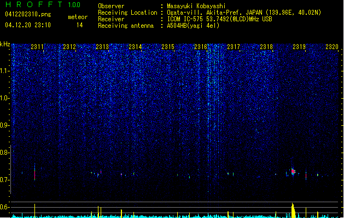Click the A504HB(yagi 4el) antenna text
This screenshot has height=218, width=344.
tap(193, 26)
